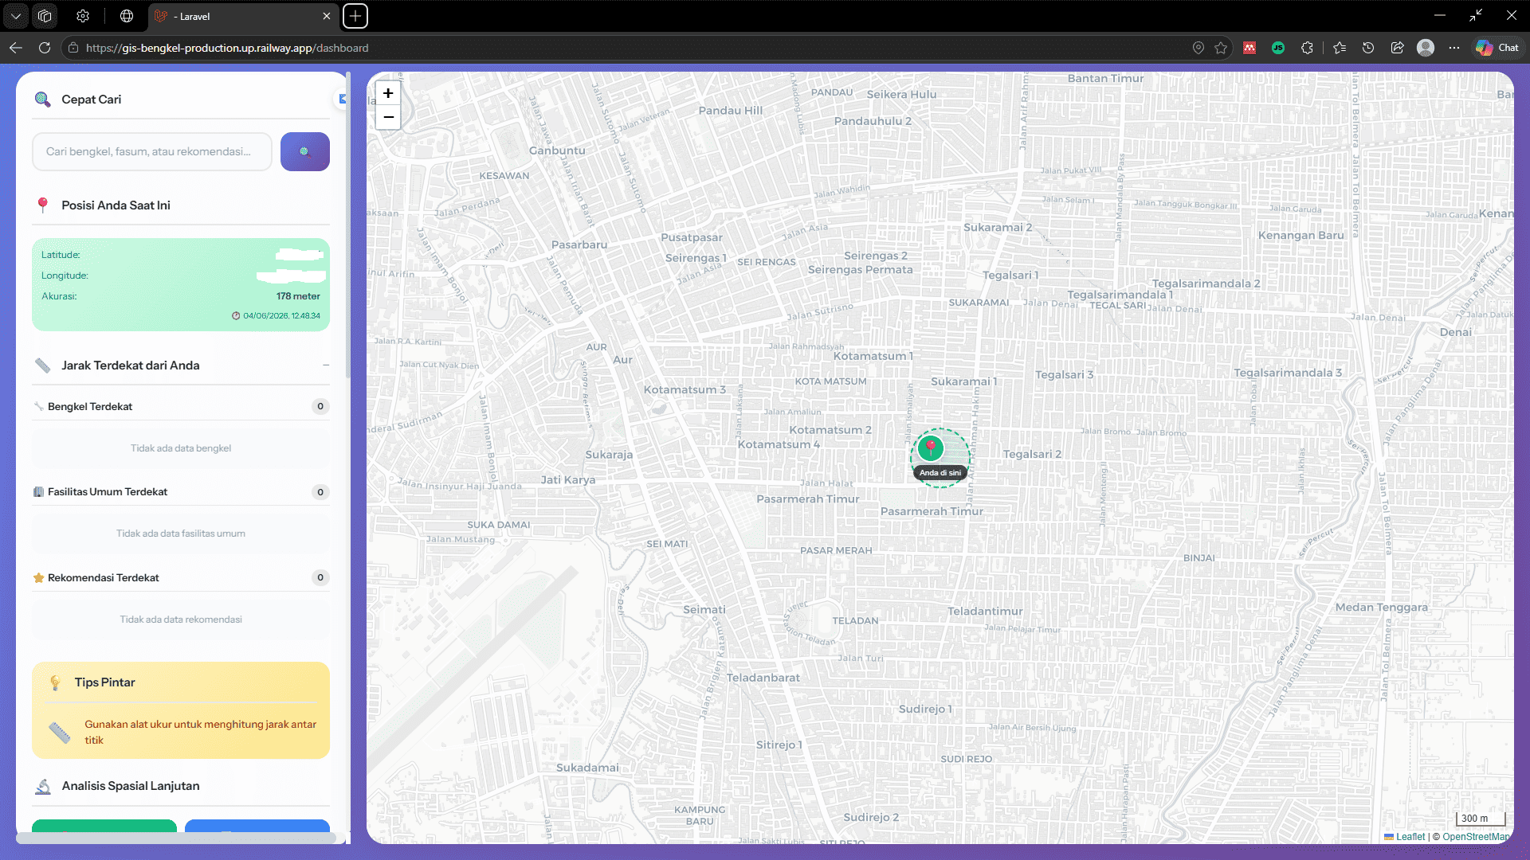Click the 'Teladanbarat' map label
Viewport: 1530px width, 860px height.
[763, 678]
